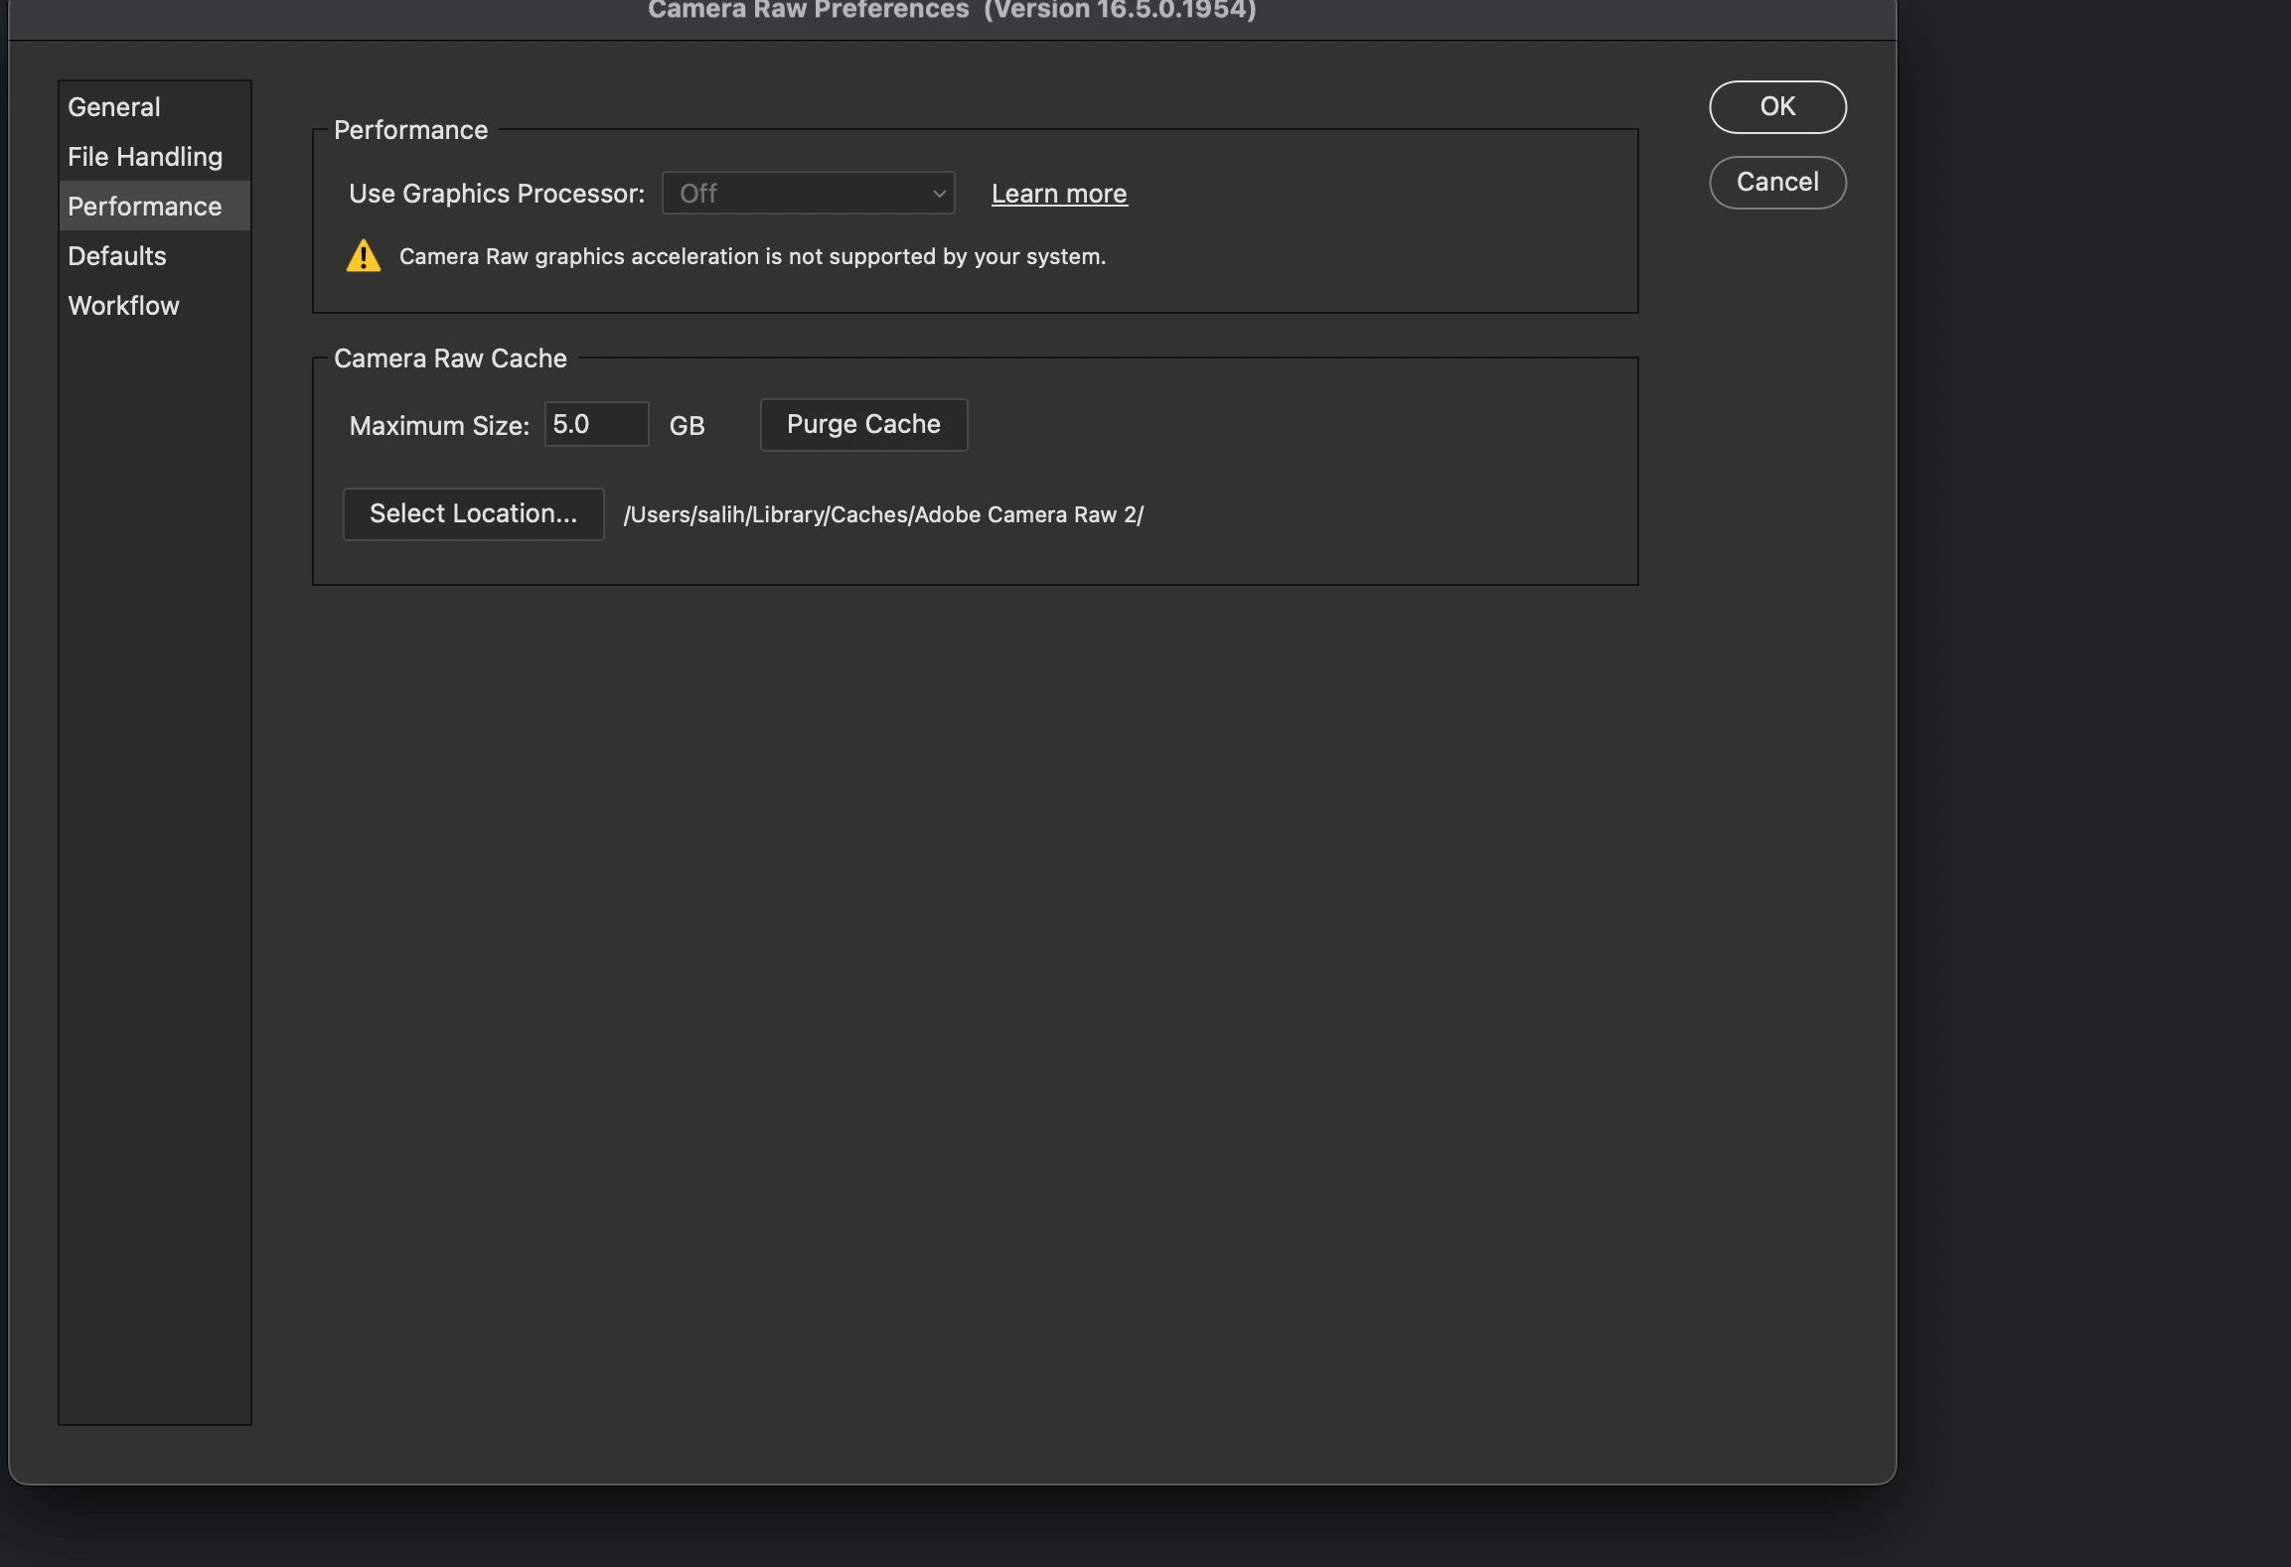Click the yellow warning triangle icon

pyautogui.click(x=364, y=256)
